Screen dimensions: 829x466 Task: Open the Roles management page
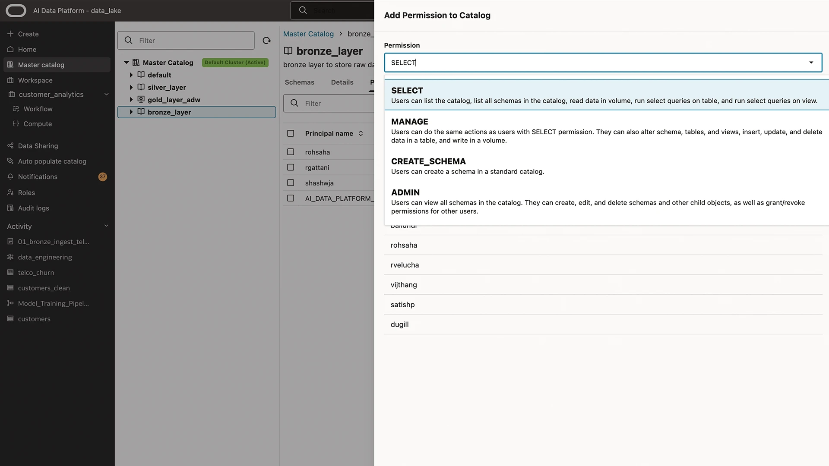26,192
